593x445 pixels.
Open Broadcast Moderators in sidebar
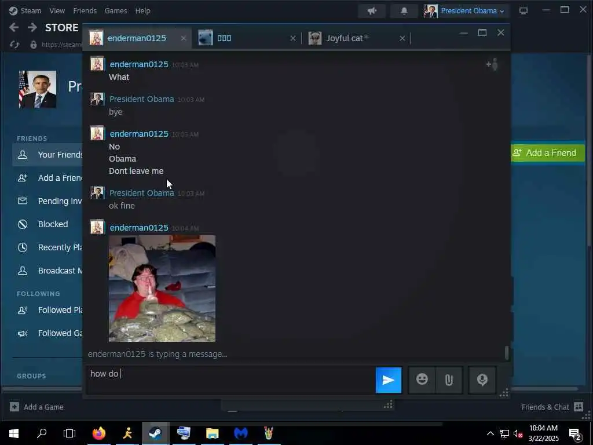48,271
